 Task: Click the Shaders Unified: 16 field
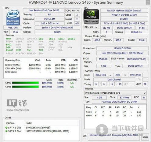[x=136, y=32]
